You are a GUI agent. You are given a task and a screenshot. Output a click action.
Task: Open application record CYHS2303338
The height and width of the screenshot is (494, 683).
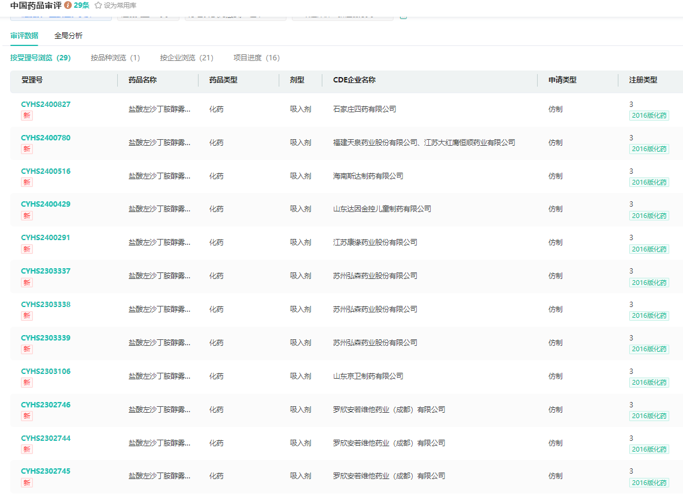45,305
